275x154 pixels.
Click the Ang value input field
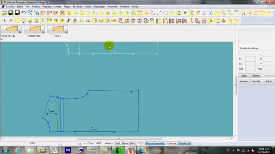(x=268, y=68)
